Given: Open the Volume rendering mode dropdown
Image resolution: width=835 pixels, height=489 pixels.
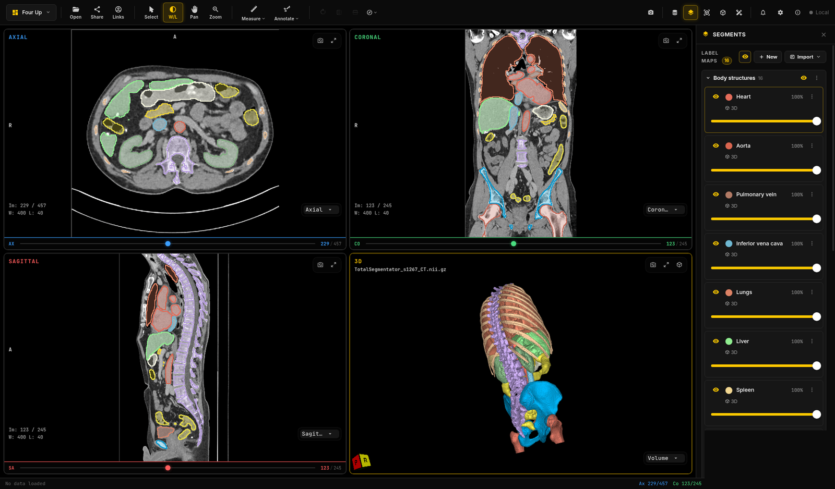Looking at the screenshot, I should pyautogui.click(x=664, y=458).
